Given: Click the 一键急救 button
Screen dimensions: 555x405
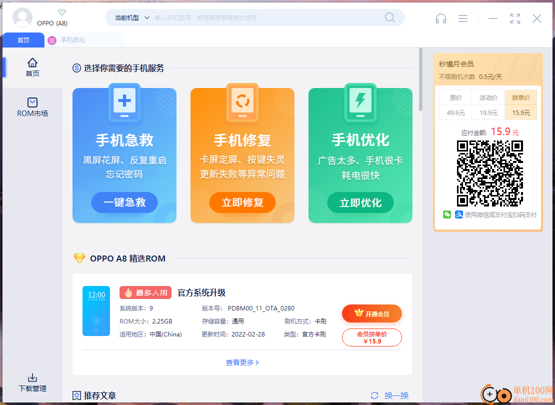Looking at the screenshot, I should click(x=124, y=202).
